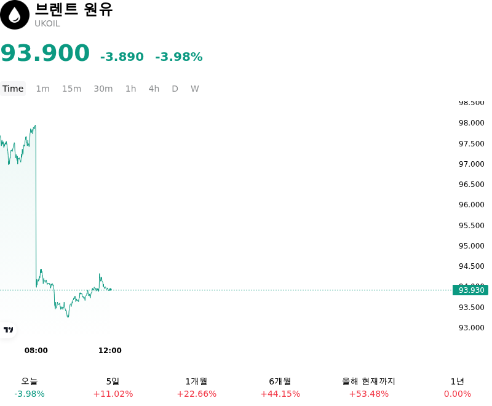Switch to the 15m interval

pos(71,89)
